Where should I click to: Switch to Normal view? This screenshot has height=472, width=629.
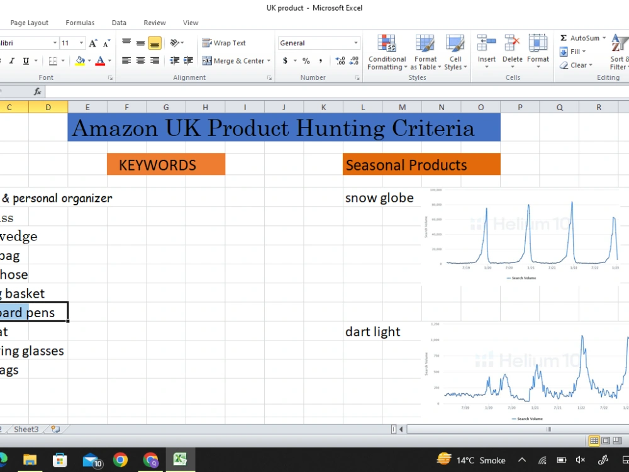click(594, 441)
